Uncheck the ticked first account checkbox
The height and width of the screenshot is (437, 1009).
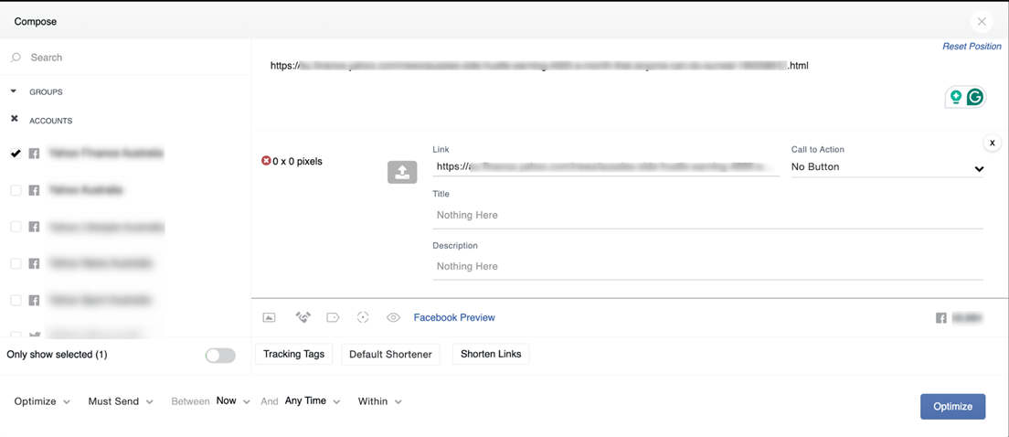[16, 154]
